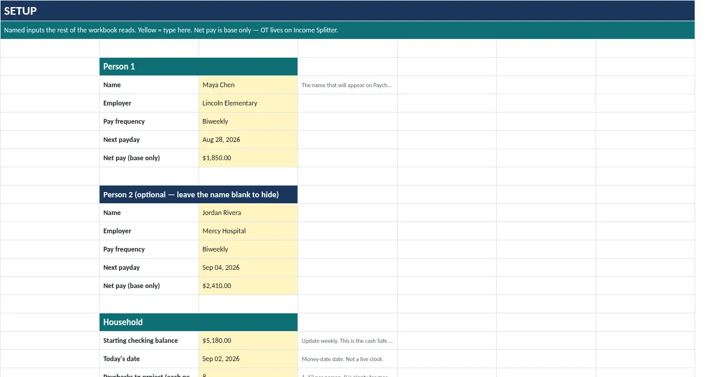
Task: Select the Sep 02, 2026 date cell
Action: pyautogui.click(x=248, y=359)
